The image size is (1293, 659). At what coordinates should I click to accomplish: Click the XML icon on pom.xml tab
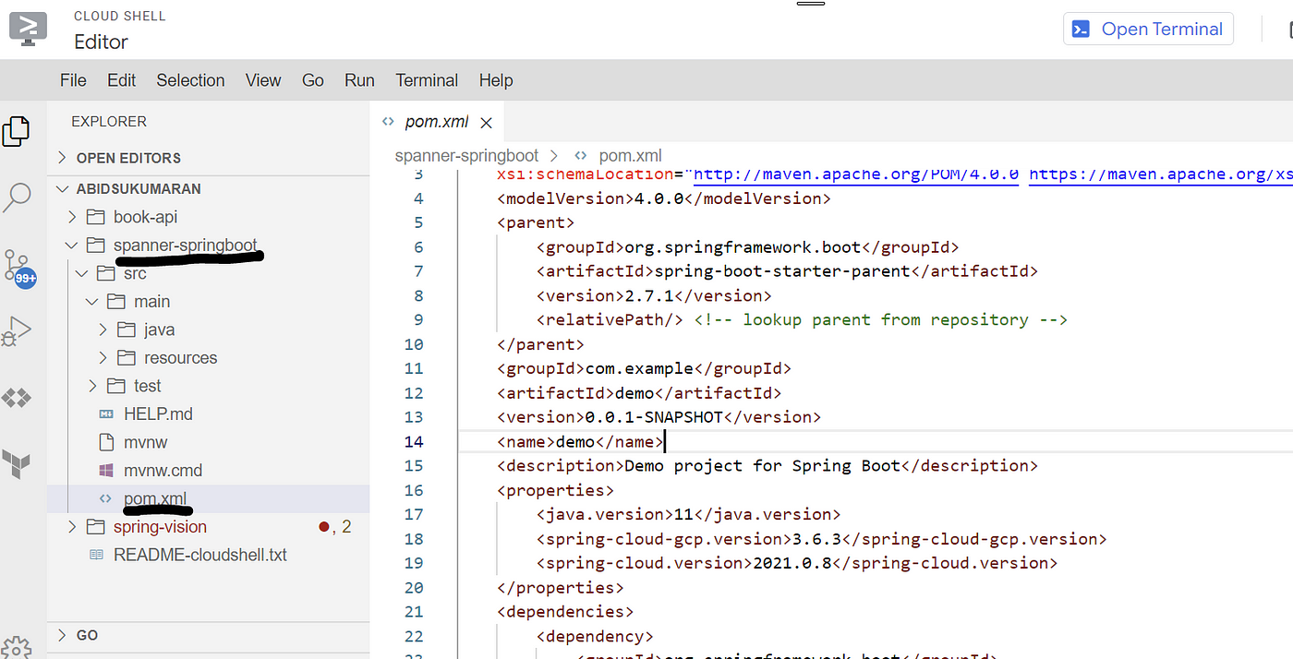(388, 122)
